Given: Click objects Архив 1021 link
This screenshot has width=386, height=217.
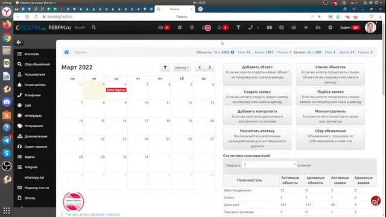Looking at the screenshot, I should coord(264,52).
